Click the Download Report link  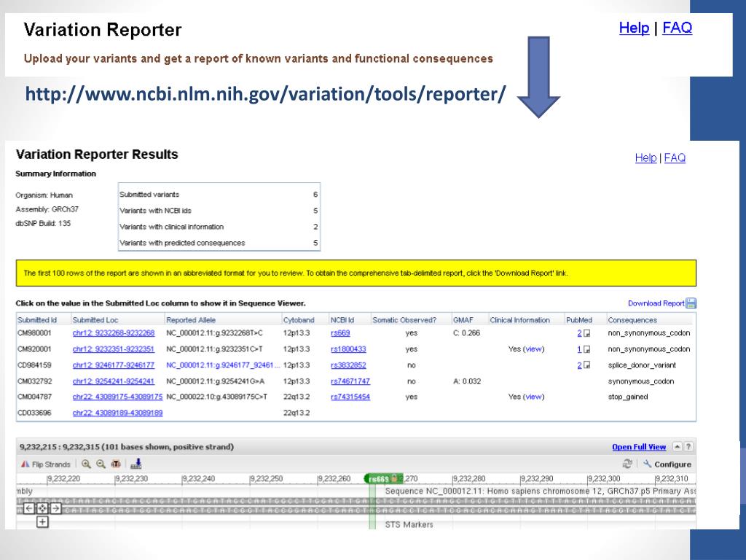coord(656,303)
